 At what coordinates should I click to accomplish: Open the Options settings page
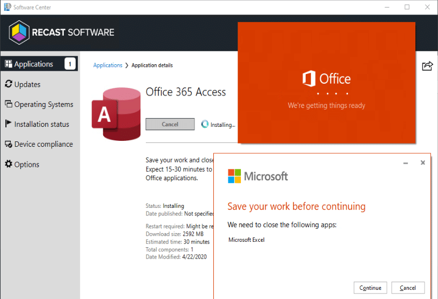(26, 165)
